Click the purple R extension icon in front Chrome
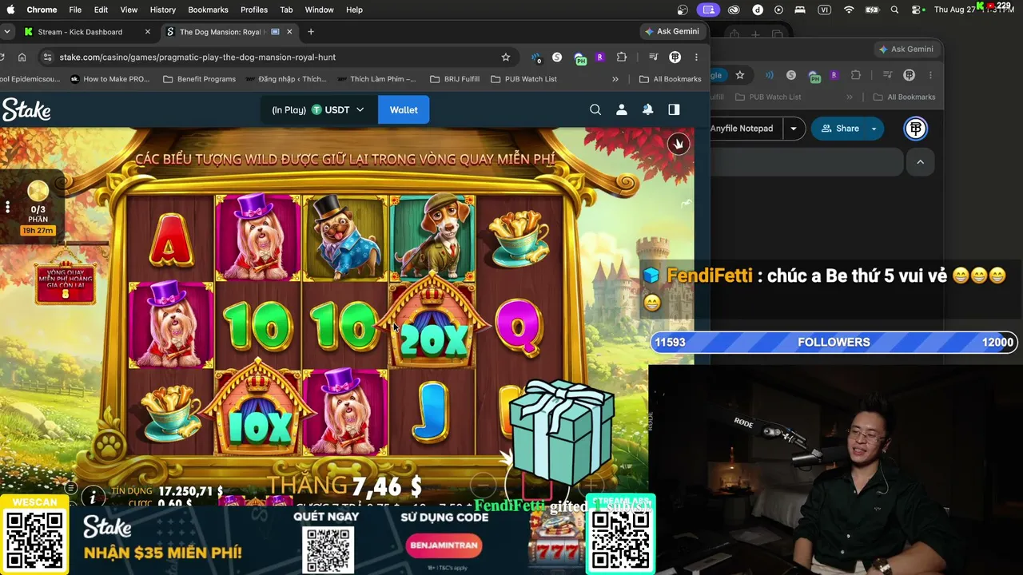 [x=599, y=57]
